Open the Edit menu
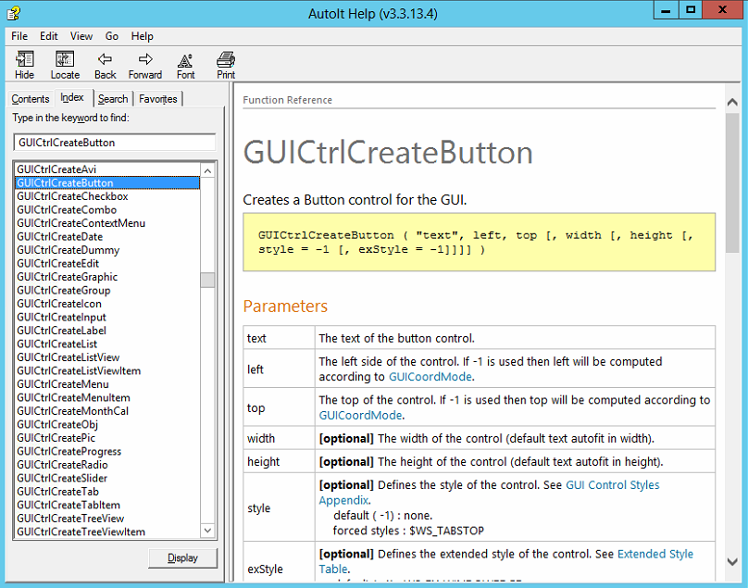 coord(49,36)
